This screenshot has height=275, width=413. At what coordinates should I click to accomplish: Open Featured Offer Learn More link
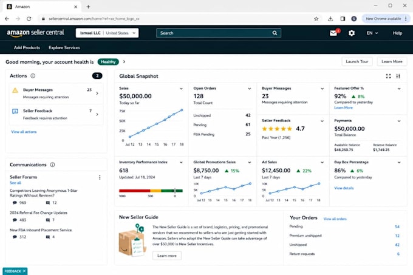(x=343, y=107)
